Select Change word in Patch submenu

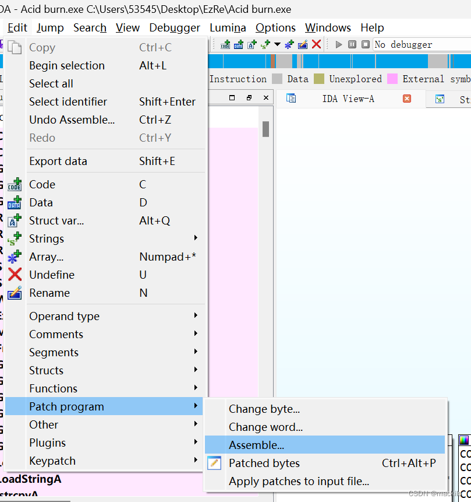coord(325,427)
